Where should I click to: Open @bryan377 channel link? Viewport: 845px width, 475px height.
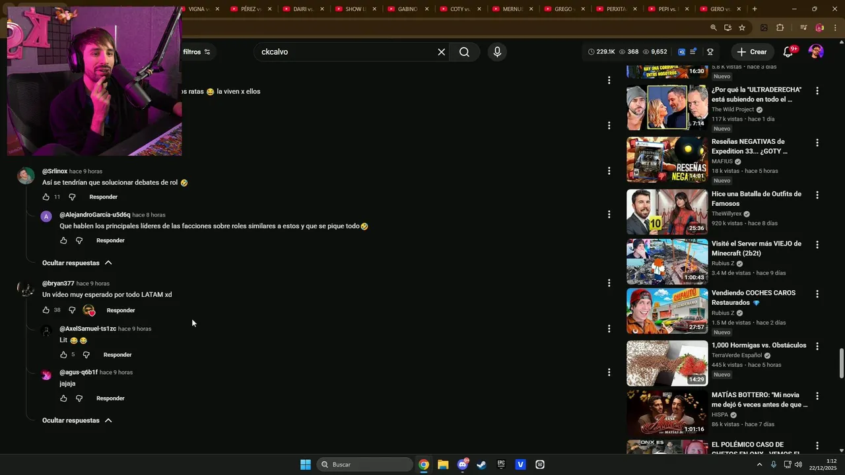(58, 283)
